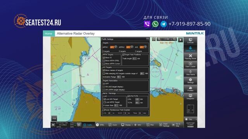Click the keyboard icon beside the position readout
This screenshot has height=139, width=248.
point(79,125)
